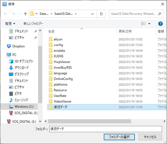
Task: Refresh the current folder view
Action: coord(101,14)
